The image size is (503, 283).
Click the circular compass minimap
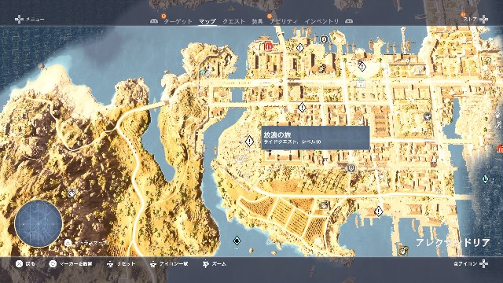[x=39, y=223]
